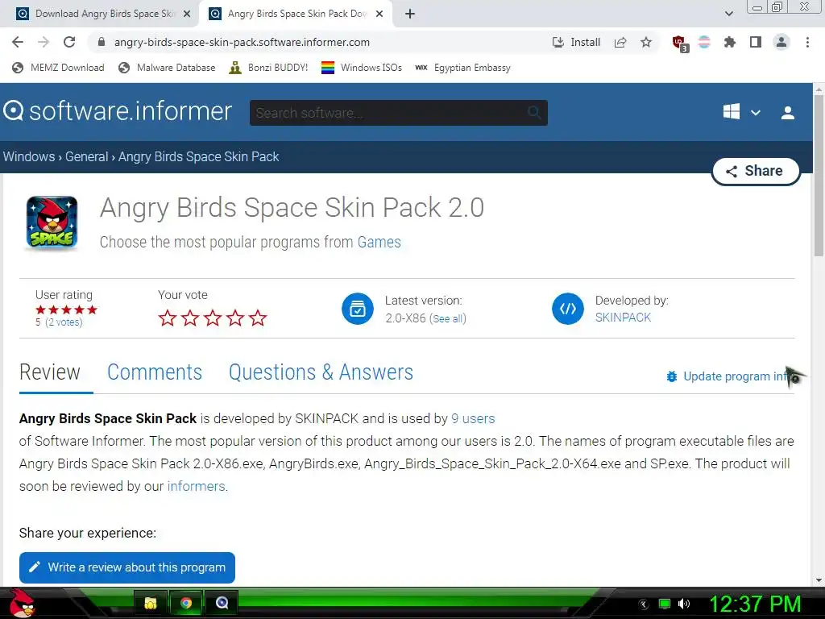The image size is (825, 619).
Task: Open the Angry Birds start button on taskbar
Action: 23,603
